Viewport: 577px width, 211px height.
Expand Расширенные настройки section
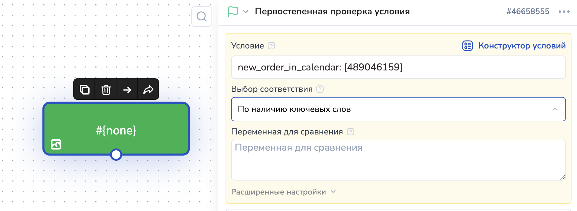[283, 192]
